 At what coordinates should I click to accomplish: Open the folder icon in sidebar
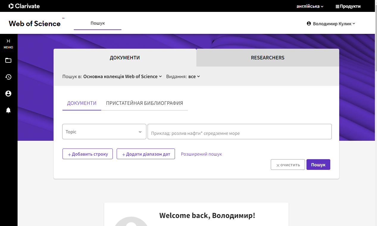pyautogui.click(x=8, y=61)
